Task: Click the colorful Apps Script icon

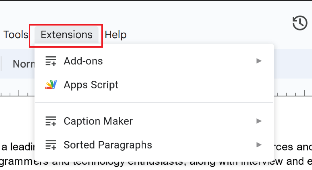Action: (51, 85)
